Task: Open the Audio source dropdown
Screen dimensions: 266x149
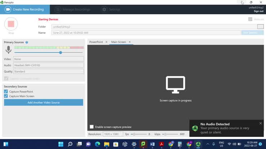Action: [x=48, y=65]
